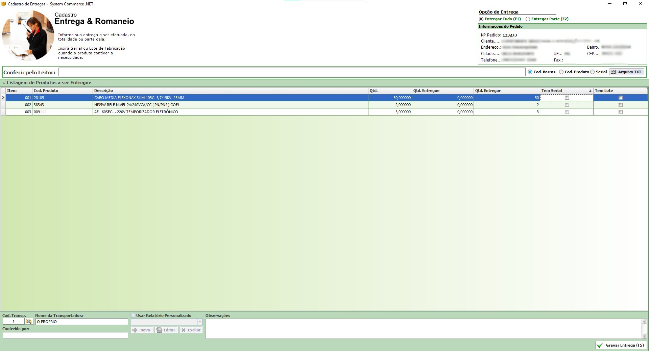Check Tem Lote for item 002
This screenshot has height=351, width=649.
coord(620,105)
